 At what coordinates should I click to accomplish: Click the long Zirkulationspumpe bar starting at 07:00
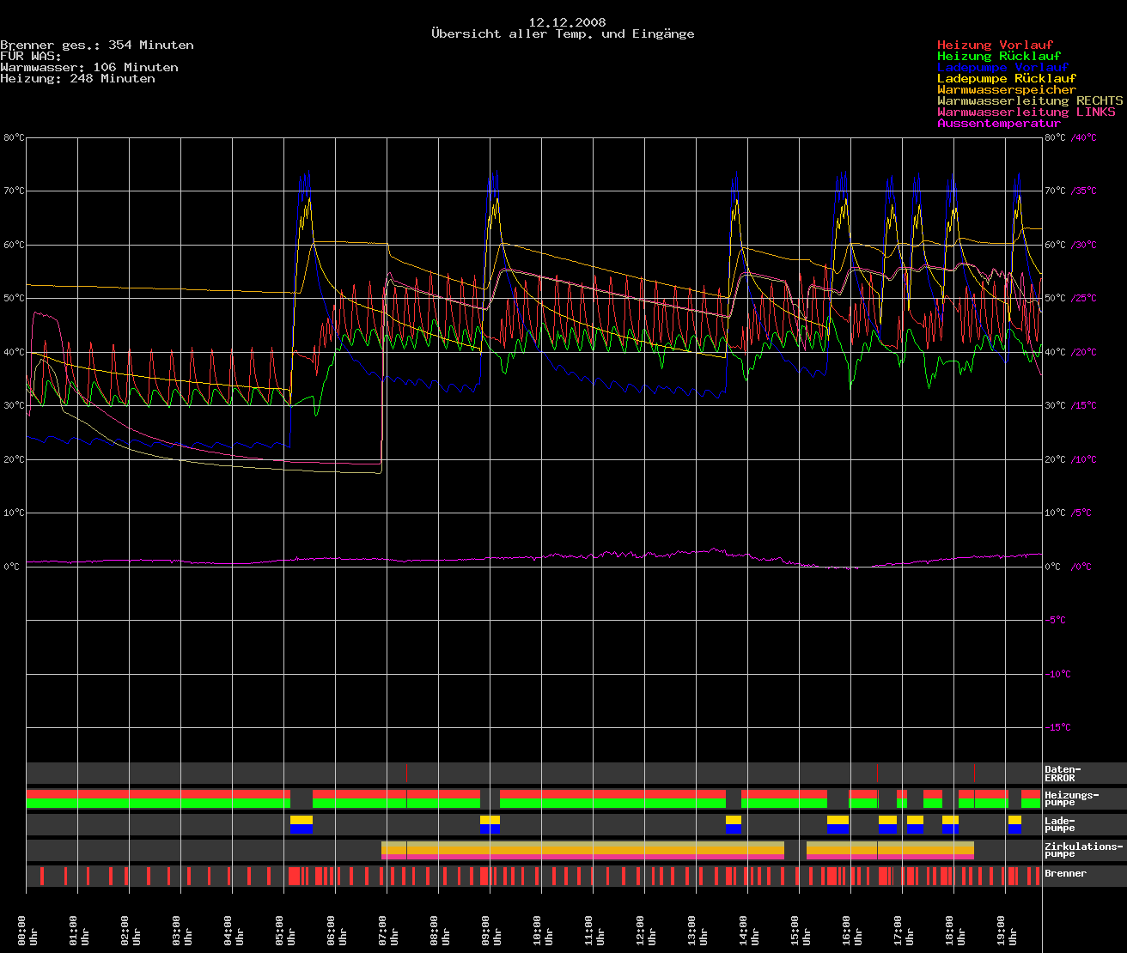(582, 851)
